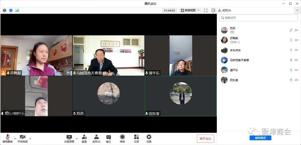
Task: Open the Apps (应用) icon
Action: tap(136, 138)
